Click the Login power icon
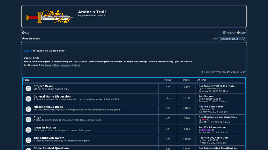The image size is (268, 150). pos(238,33)
